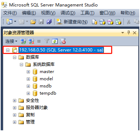This screenshot has height=131, width=140.
Task: Click the Database Engine Query icon
Action: (x=95, y=22)
